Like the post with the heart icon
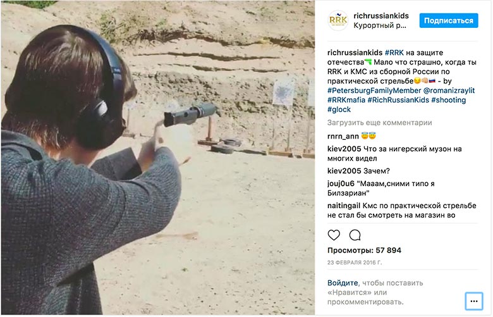The image size is (493, 317). pyautogui.click(x=334, y=235)
